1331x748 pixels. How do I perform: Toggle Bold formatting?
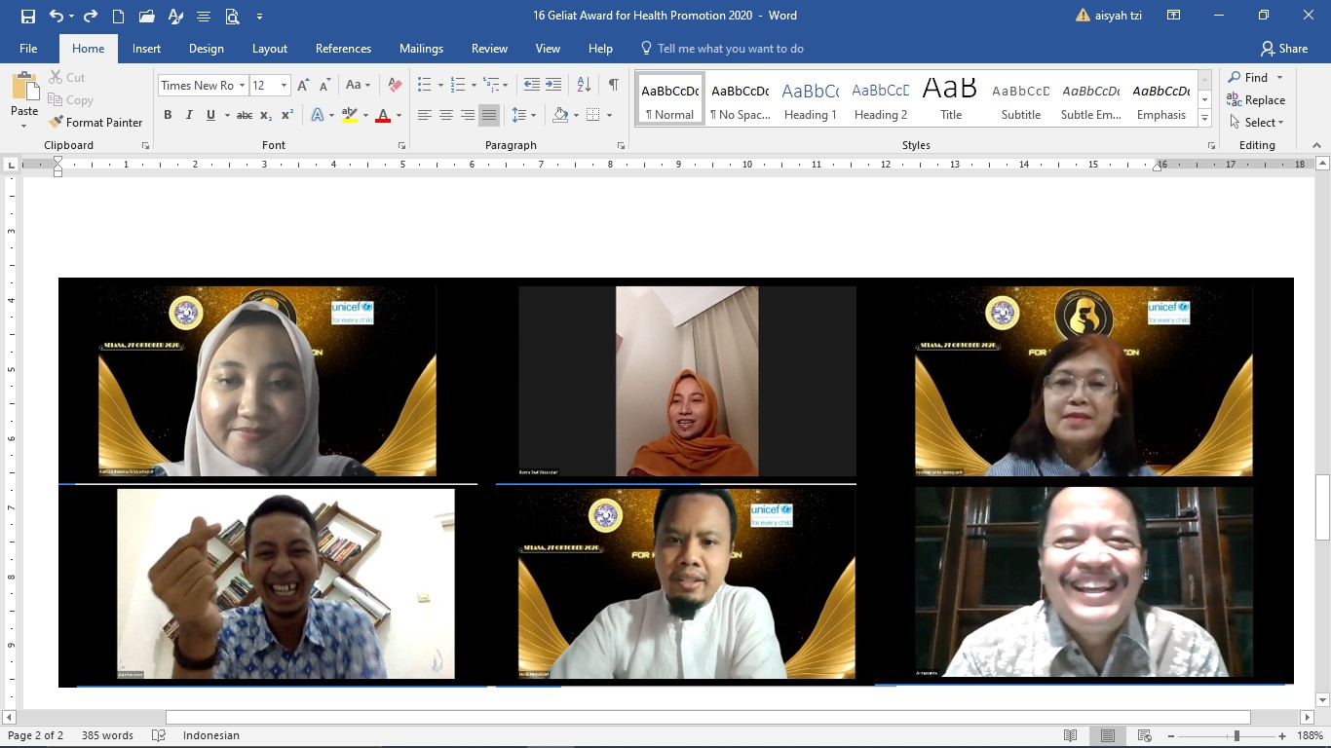168,115
